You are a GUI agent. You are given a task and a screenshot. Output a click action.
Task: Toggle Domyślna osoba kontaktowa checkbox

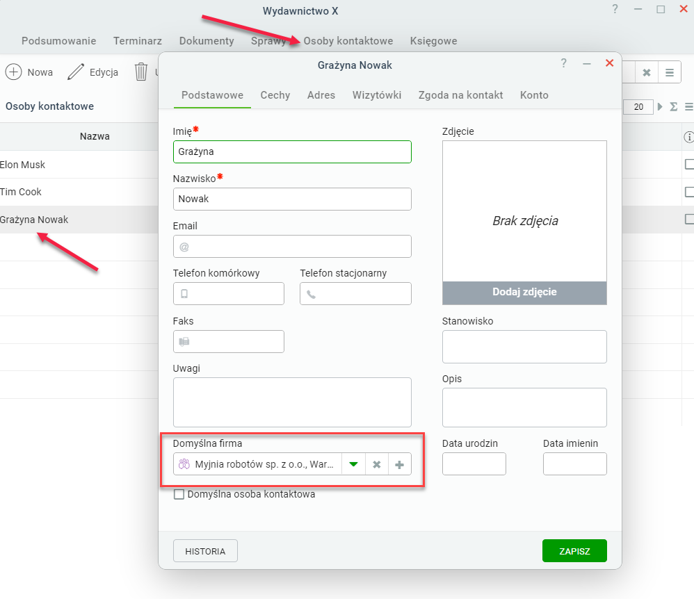coord(179,495)
